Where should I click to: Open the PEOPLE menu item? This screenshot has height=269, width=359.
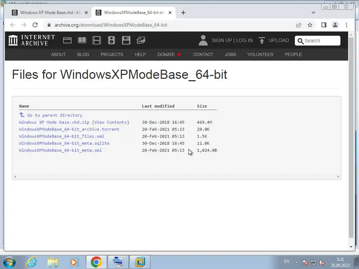point(293,54)
